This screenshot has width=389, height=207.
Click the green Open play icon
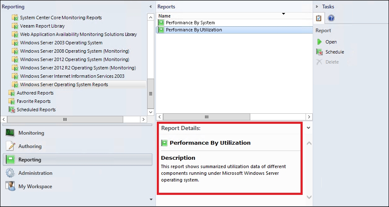point(319,42)
